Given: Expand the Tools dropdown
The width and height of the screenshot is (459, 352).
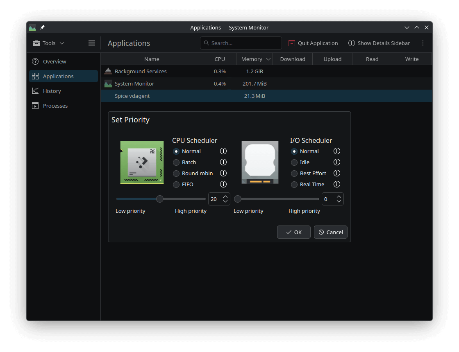Looking at the screenshot, I should pos(61,43).
